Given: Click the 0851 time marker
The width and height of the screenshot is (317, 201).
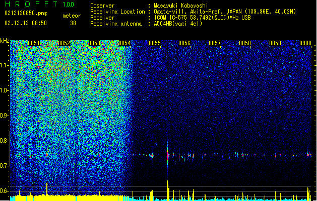Looking at the screenshot, I should click(34, 43).
